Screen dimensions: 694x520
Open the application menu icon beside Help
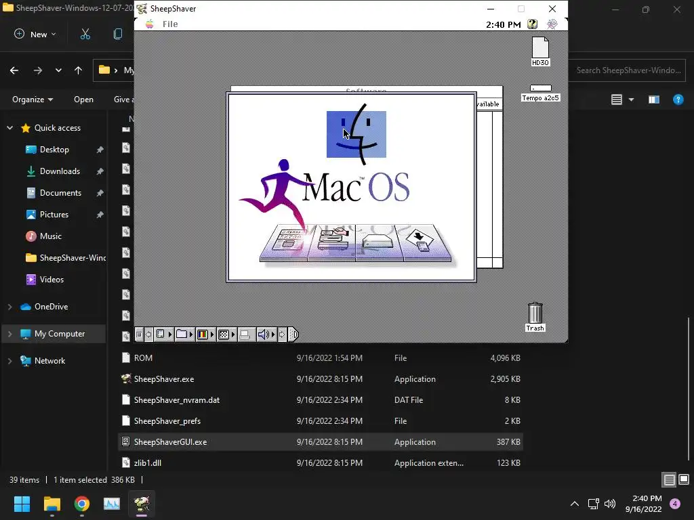552,24
